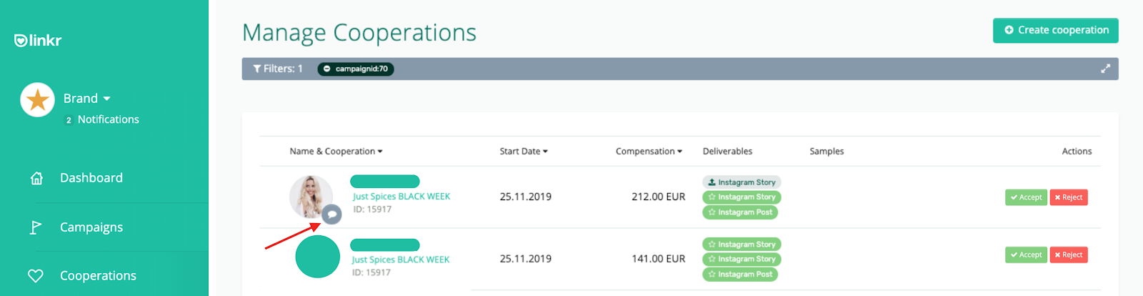Click the Brand star avatar

38,100
